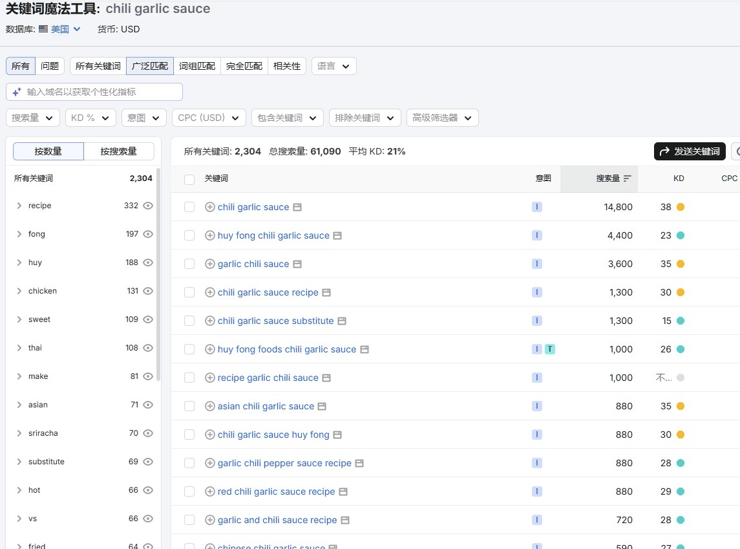Click the domain input field for personalized metrics
The image size is (740, 549).
[x=94, y=92]
